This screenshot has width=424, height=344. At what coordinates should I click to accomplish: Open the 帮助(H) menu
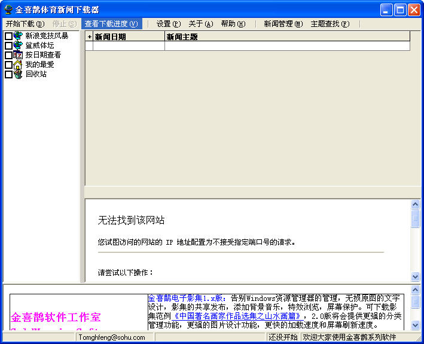(x=233, y=24)
